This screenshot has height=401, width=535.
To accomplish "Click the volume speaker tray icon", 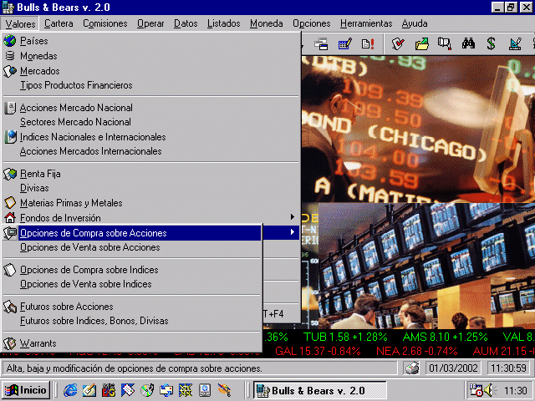I will 490,390.
